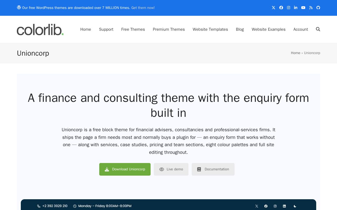The width and height of the screenshot is (337, 210).
Task: Open the Premium Themes menu
Action: click(x=169, y=29)
